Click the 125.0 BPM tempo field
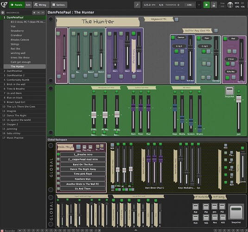 [x=149, y=5]
